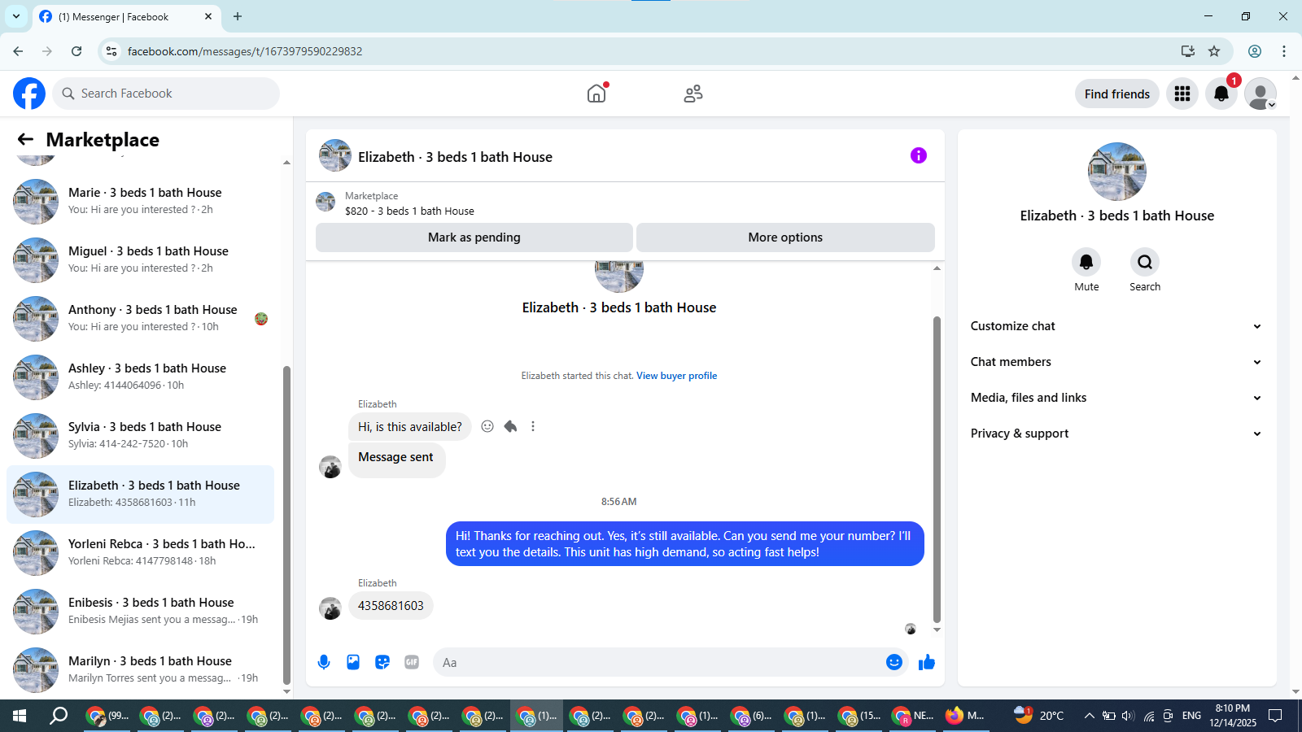Screen dimensions: 1302x732
Task: Click the $820 - 3 beds 1 bath House listing
Action: click(x=409, y=211)
